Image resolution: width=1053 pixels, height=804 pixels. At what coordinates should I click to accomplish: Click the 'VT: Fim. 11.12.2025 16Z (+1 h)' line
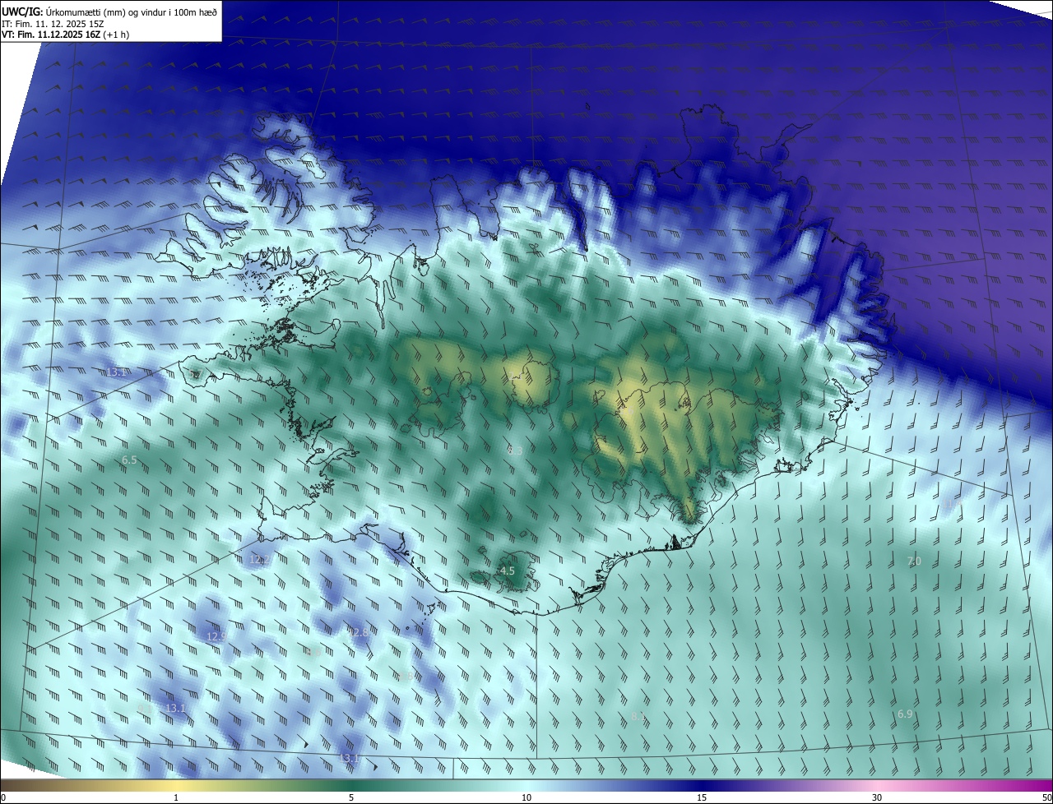coord(65,35)
